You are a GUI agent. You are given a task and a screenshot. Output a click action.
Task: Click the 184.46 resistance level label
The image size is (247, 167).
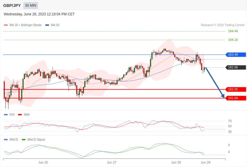tap(233, 31)
